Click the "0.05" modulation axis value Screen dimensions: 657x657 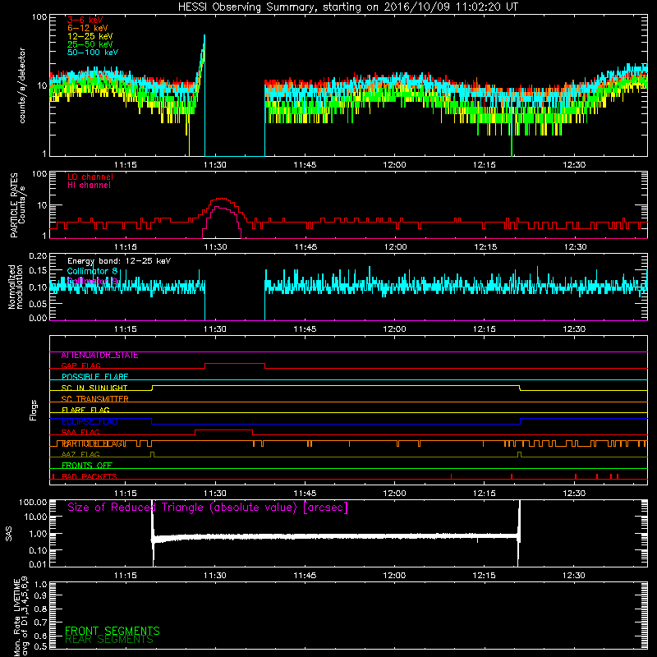point(38,303)
